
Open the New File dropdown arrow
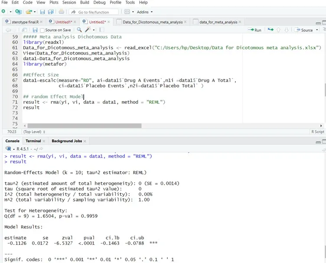(x=10, y=12)
